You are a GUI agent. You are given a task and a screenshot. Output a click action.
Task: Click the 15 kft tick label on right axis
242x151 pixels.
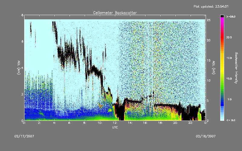[208, 60]
